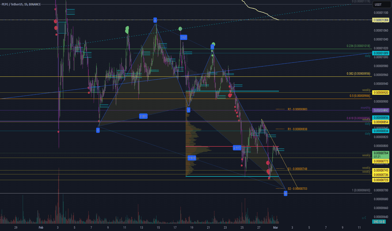Click date 27 on the time axis
The height and width of the screenshot is (231, 392).
259,228
